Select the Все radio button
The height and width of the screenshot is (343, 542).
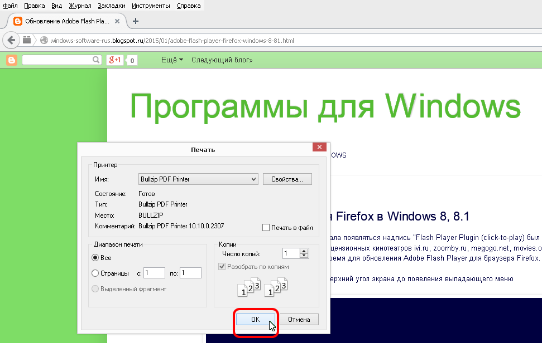[x=95, y=257]
